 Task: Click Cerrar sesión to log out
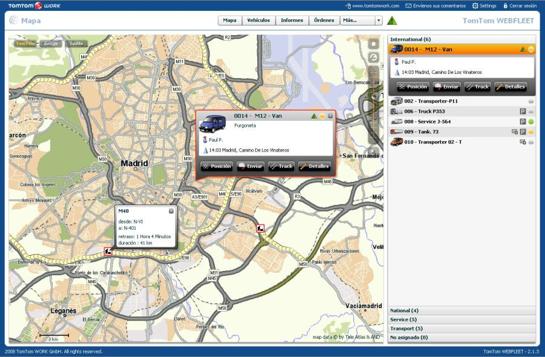pos(520,5)
